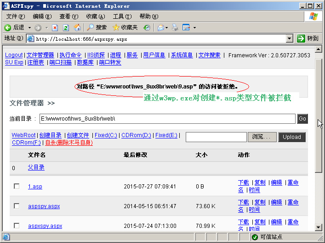Open the 工具(T) menu
Viewport: 325px width, 243px height.
click(122, 17)
